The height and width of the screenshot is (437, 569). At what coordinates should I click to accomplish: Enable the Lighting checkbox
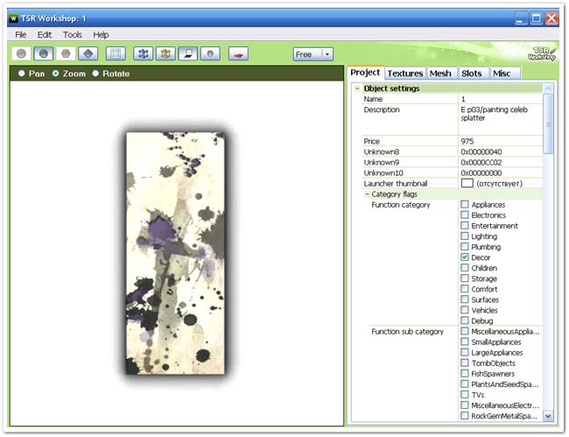[x=465, y=236]
